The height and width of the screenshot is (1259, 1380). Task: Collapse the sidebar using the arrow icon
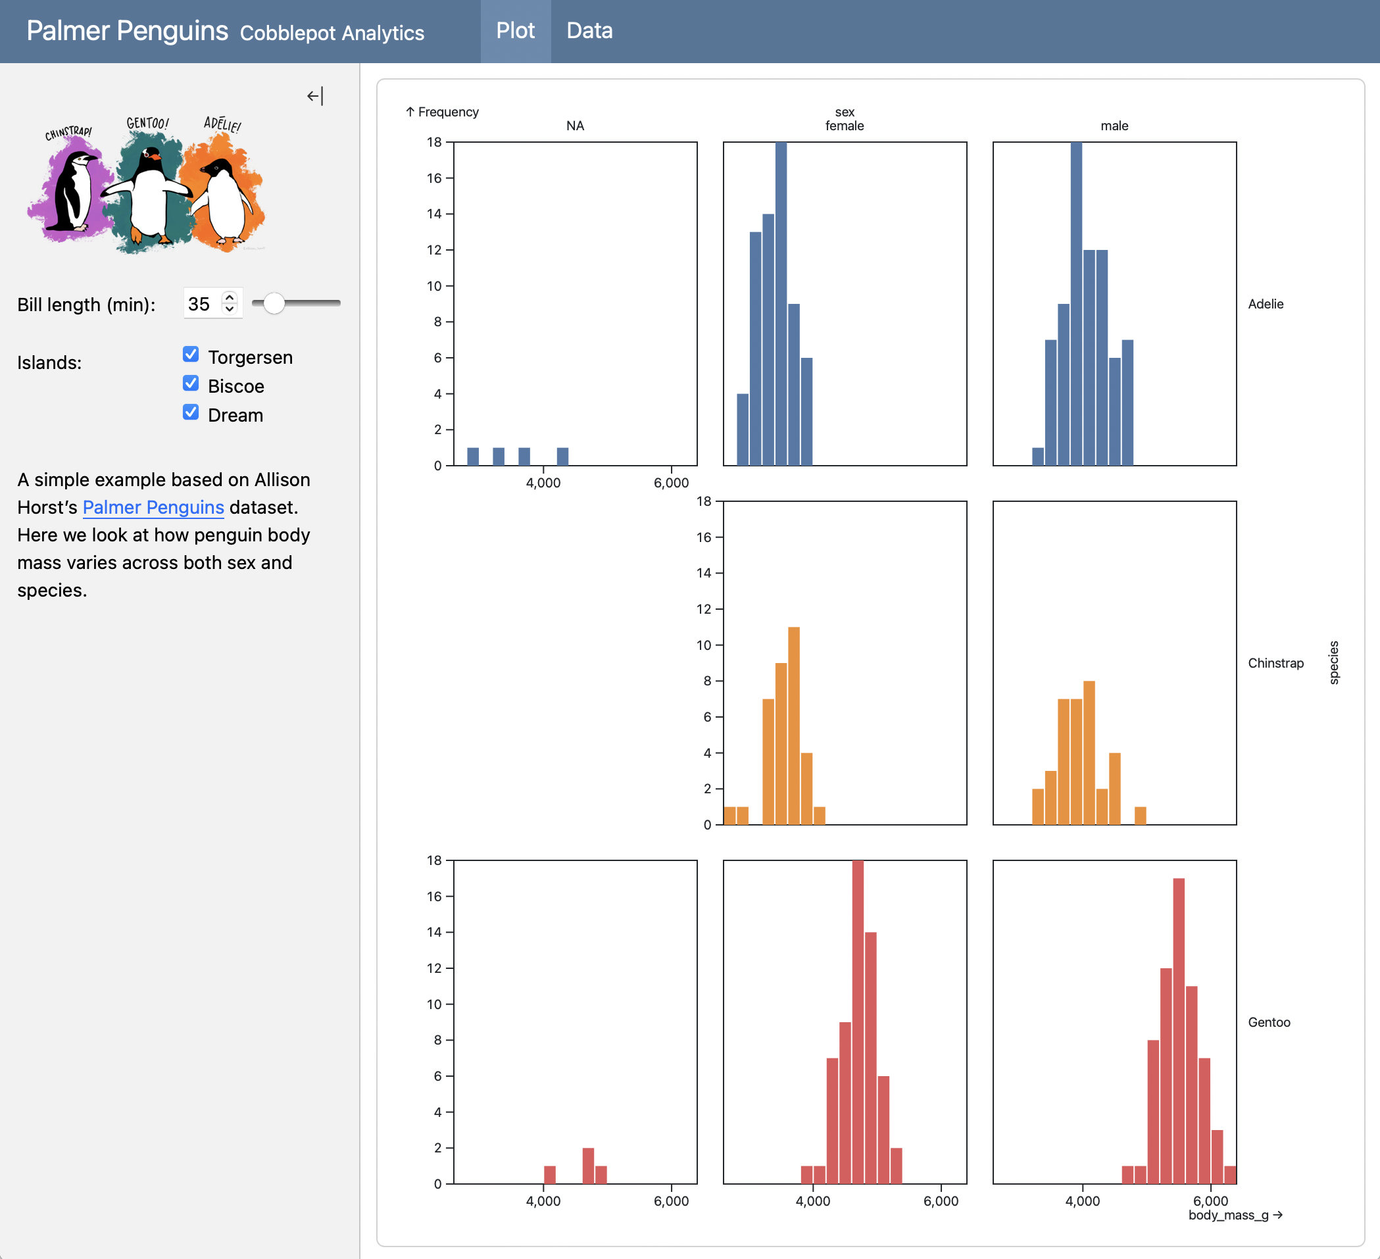pyautogui.click(x=315, y=96)
